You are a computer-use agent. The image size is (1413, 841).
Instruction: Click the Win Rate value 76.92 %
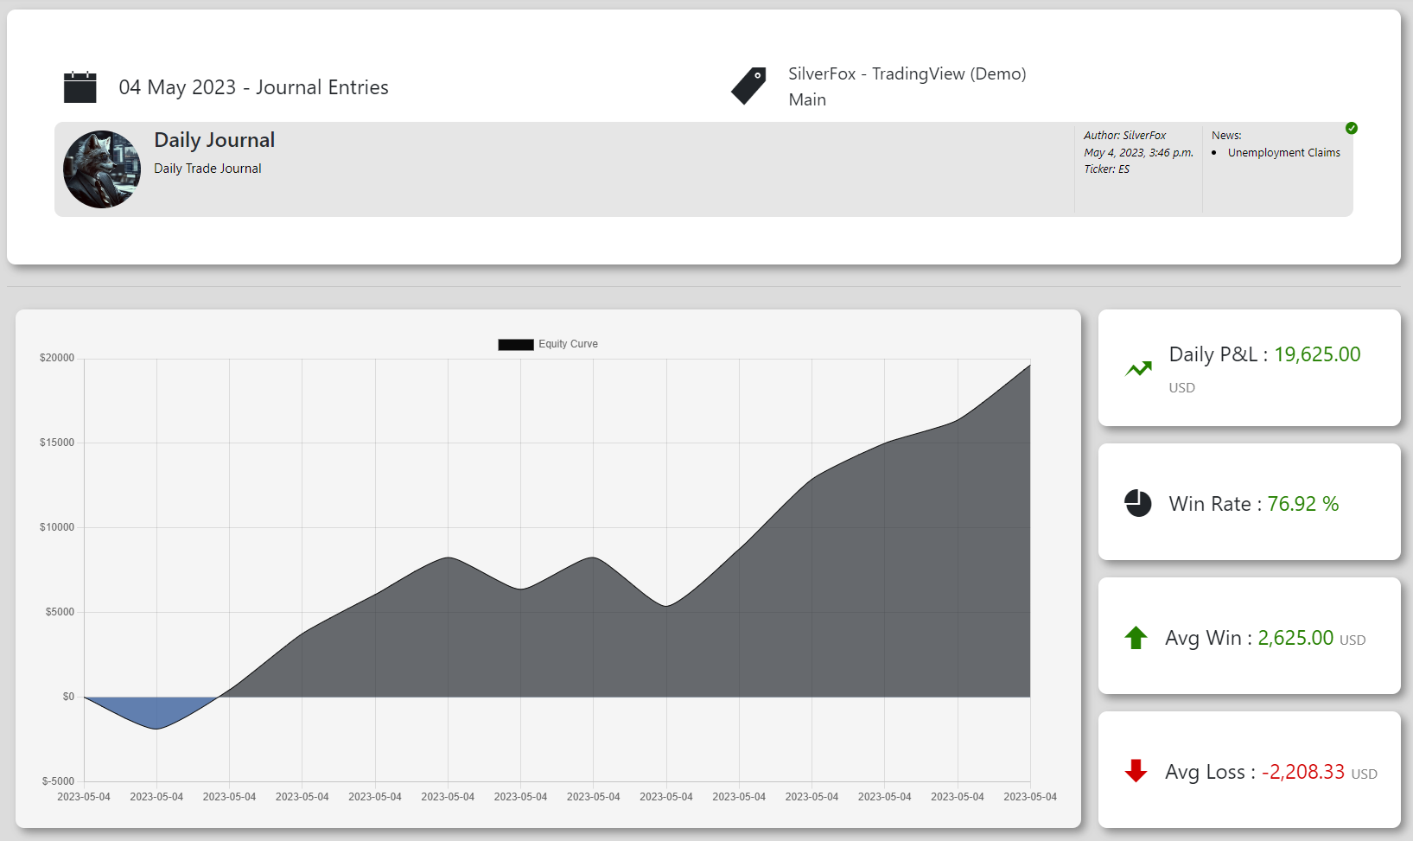click(1302, 504)
